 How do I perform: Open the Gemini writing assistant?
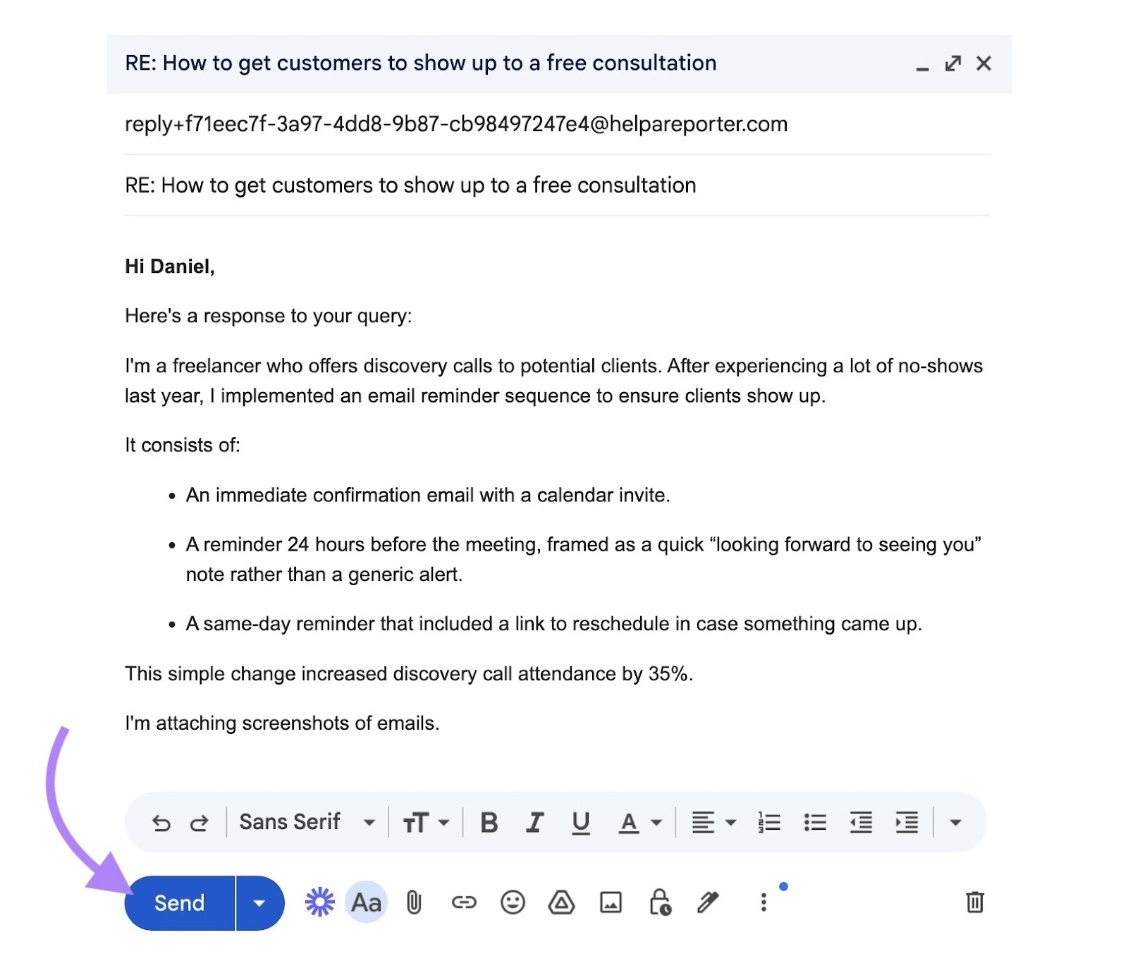tap(321, 902)
